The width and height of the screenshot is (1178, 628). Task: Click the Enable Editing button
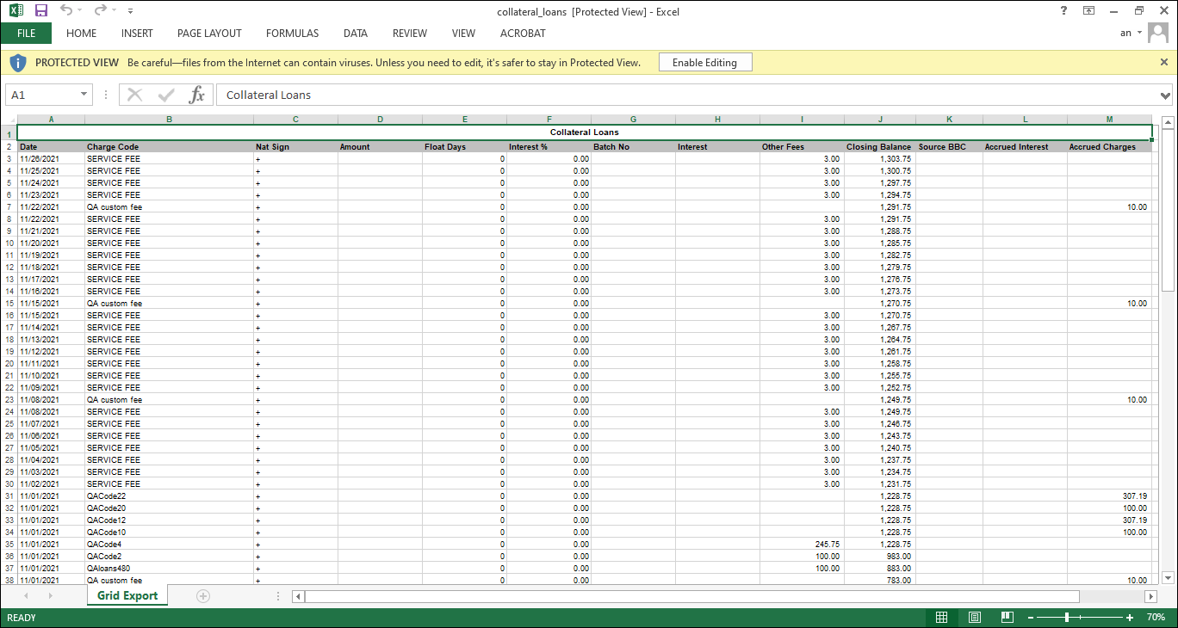704,63
